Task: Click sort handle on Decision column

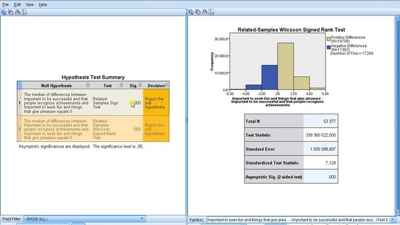Action: click(x=167, y=85)
